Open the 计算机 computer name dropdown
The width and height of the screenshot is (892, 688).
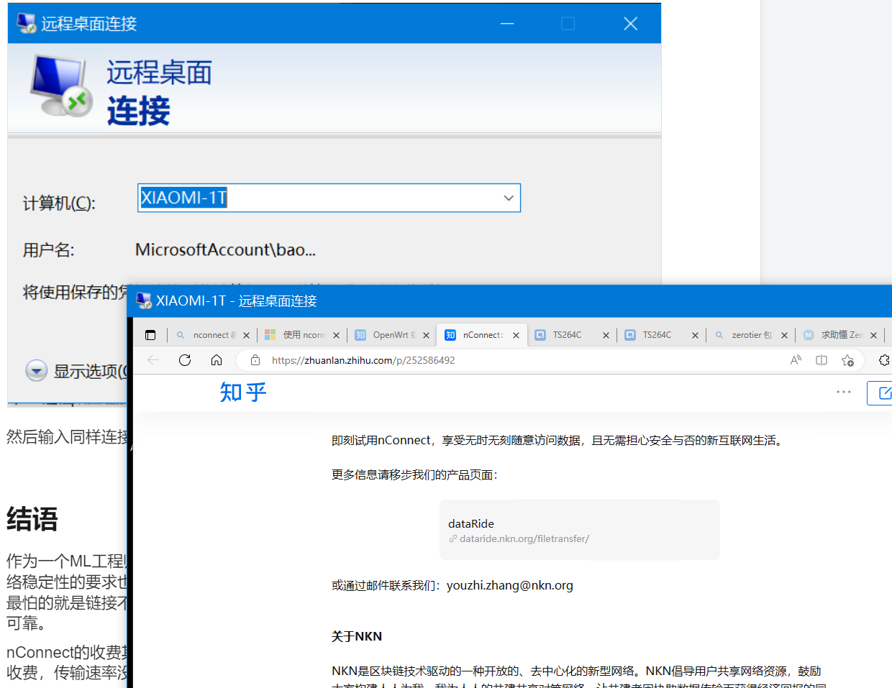click(509, 198)
